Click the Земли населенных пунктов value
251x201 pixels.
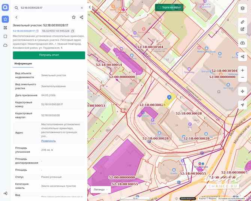coord(58,186)
